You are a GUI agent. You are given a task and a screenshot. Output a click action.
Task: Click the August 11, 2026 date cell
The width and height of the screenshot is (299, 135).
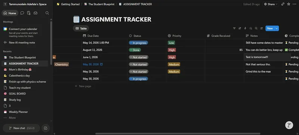(104, 50)
